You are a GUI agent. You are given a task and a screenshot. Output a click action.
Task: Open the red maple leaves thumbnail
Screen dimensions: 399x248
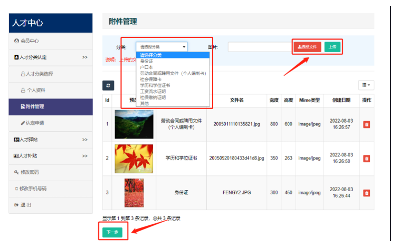click(134, 158)
